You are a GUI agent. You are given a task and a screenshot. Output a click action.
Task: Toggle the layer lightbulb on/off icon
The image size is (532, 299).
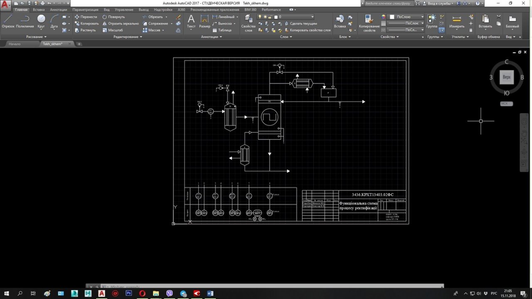coord(260,17)
